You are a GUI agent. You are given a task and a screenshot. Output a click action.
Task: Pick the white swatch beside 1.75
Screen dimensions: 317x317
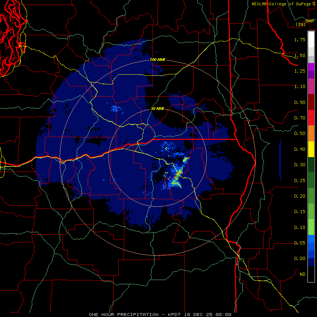pyautogui.click(x=311, y=39)
